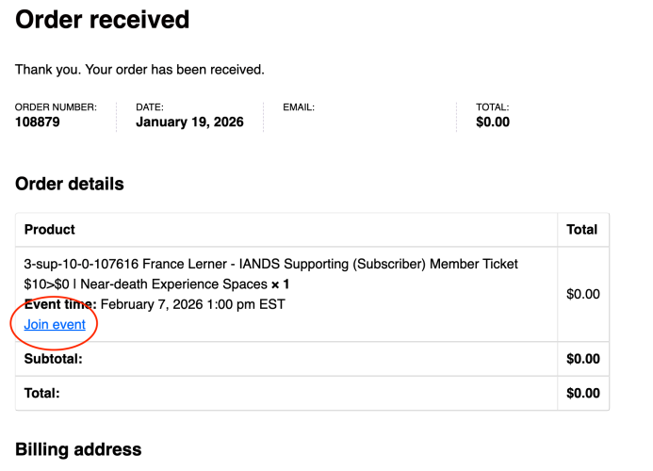
Task: Click the Subtotal $0.00 amount
Action: 582,359
